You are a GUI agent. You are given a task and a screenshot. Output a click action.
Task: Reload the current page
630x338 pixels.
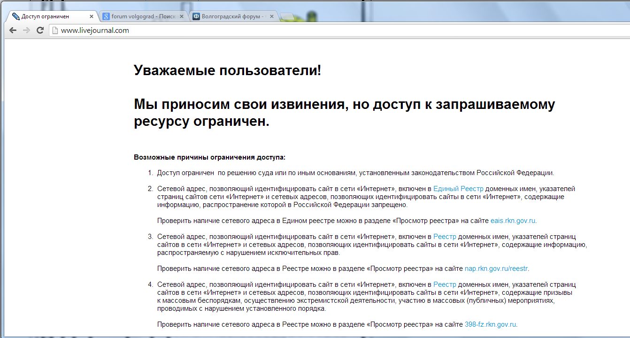tap(40, 31)
